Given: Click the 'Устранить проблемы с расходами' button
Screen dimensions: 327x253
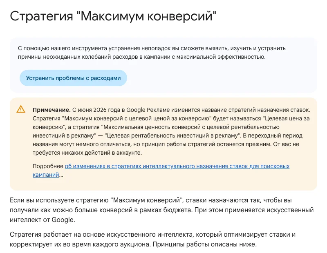Looking at the screenshot, I should (x=73, y=78).
